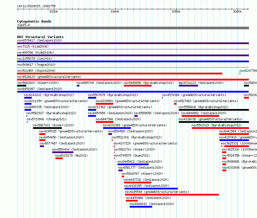Click the nsv1055078 (Coe2014) blue bar
Screen dimensions: 257x218
(x=133, y=61)
